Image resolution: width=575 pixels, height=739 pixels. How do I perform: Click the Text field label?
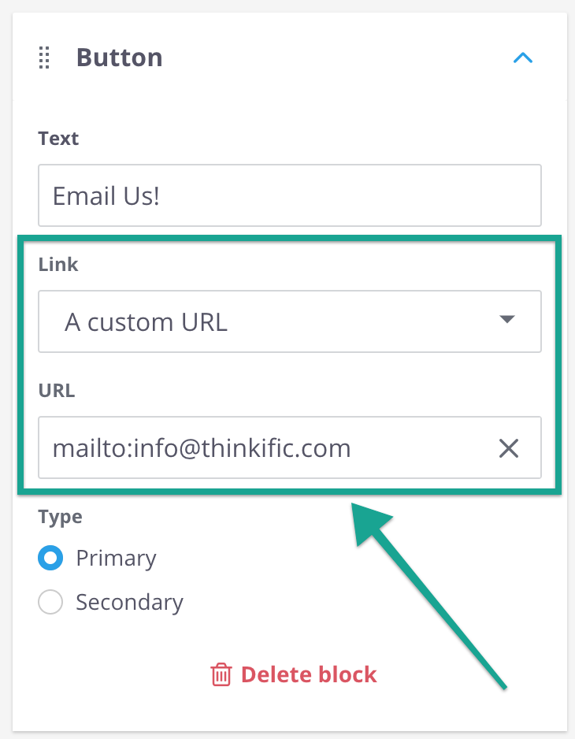coord(58,139)
